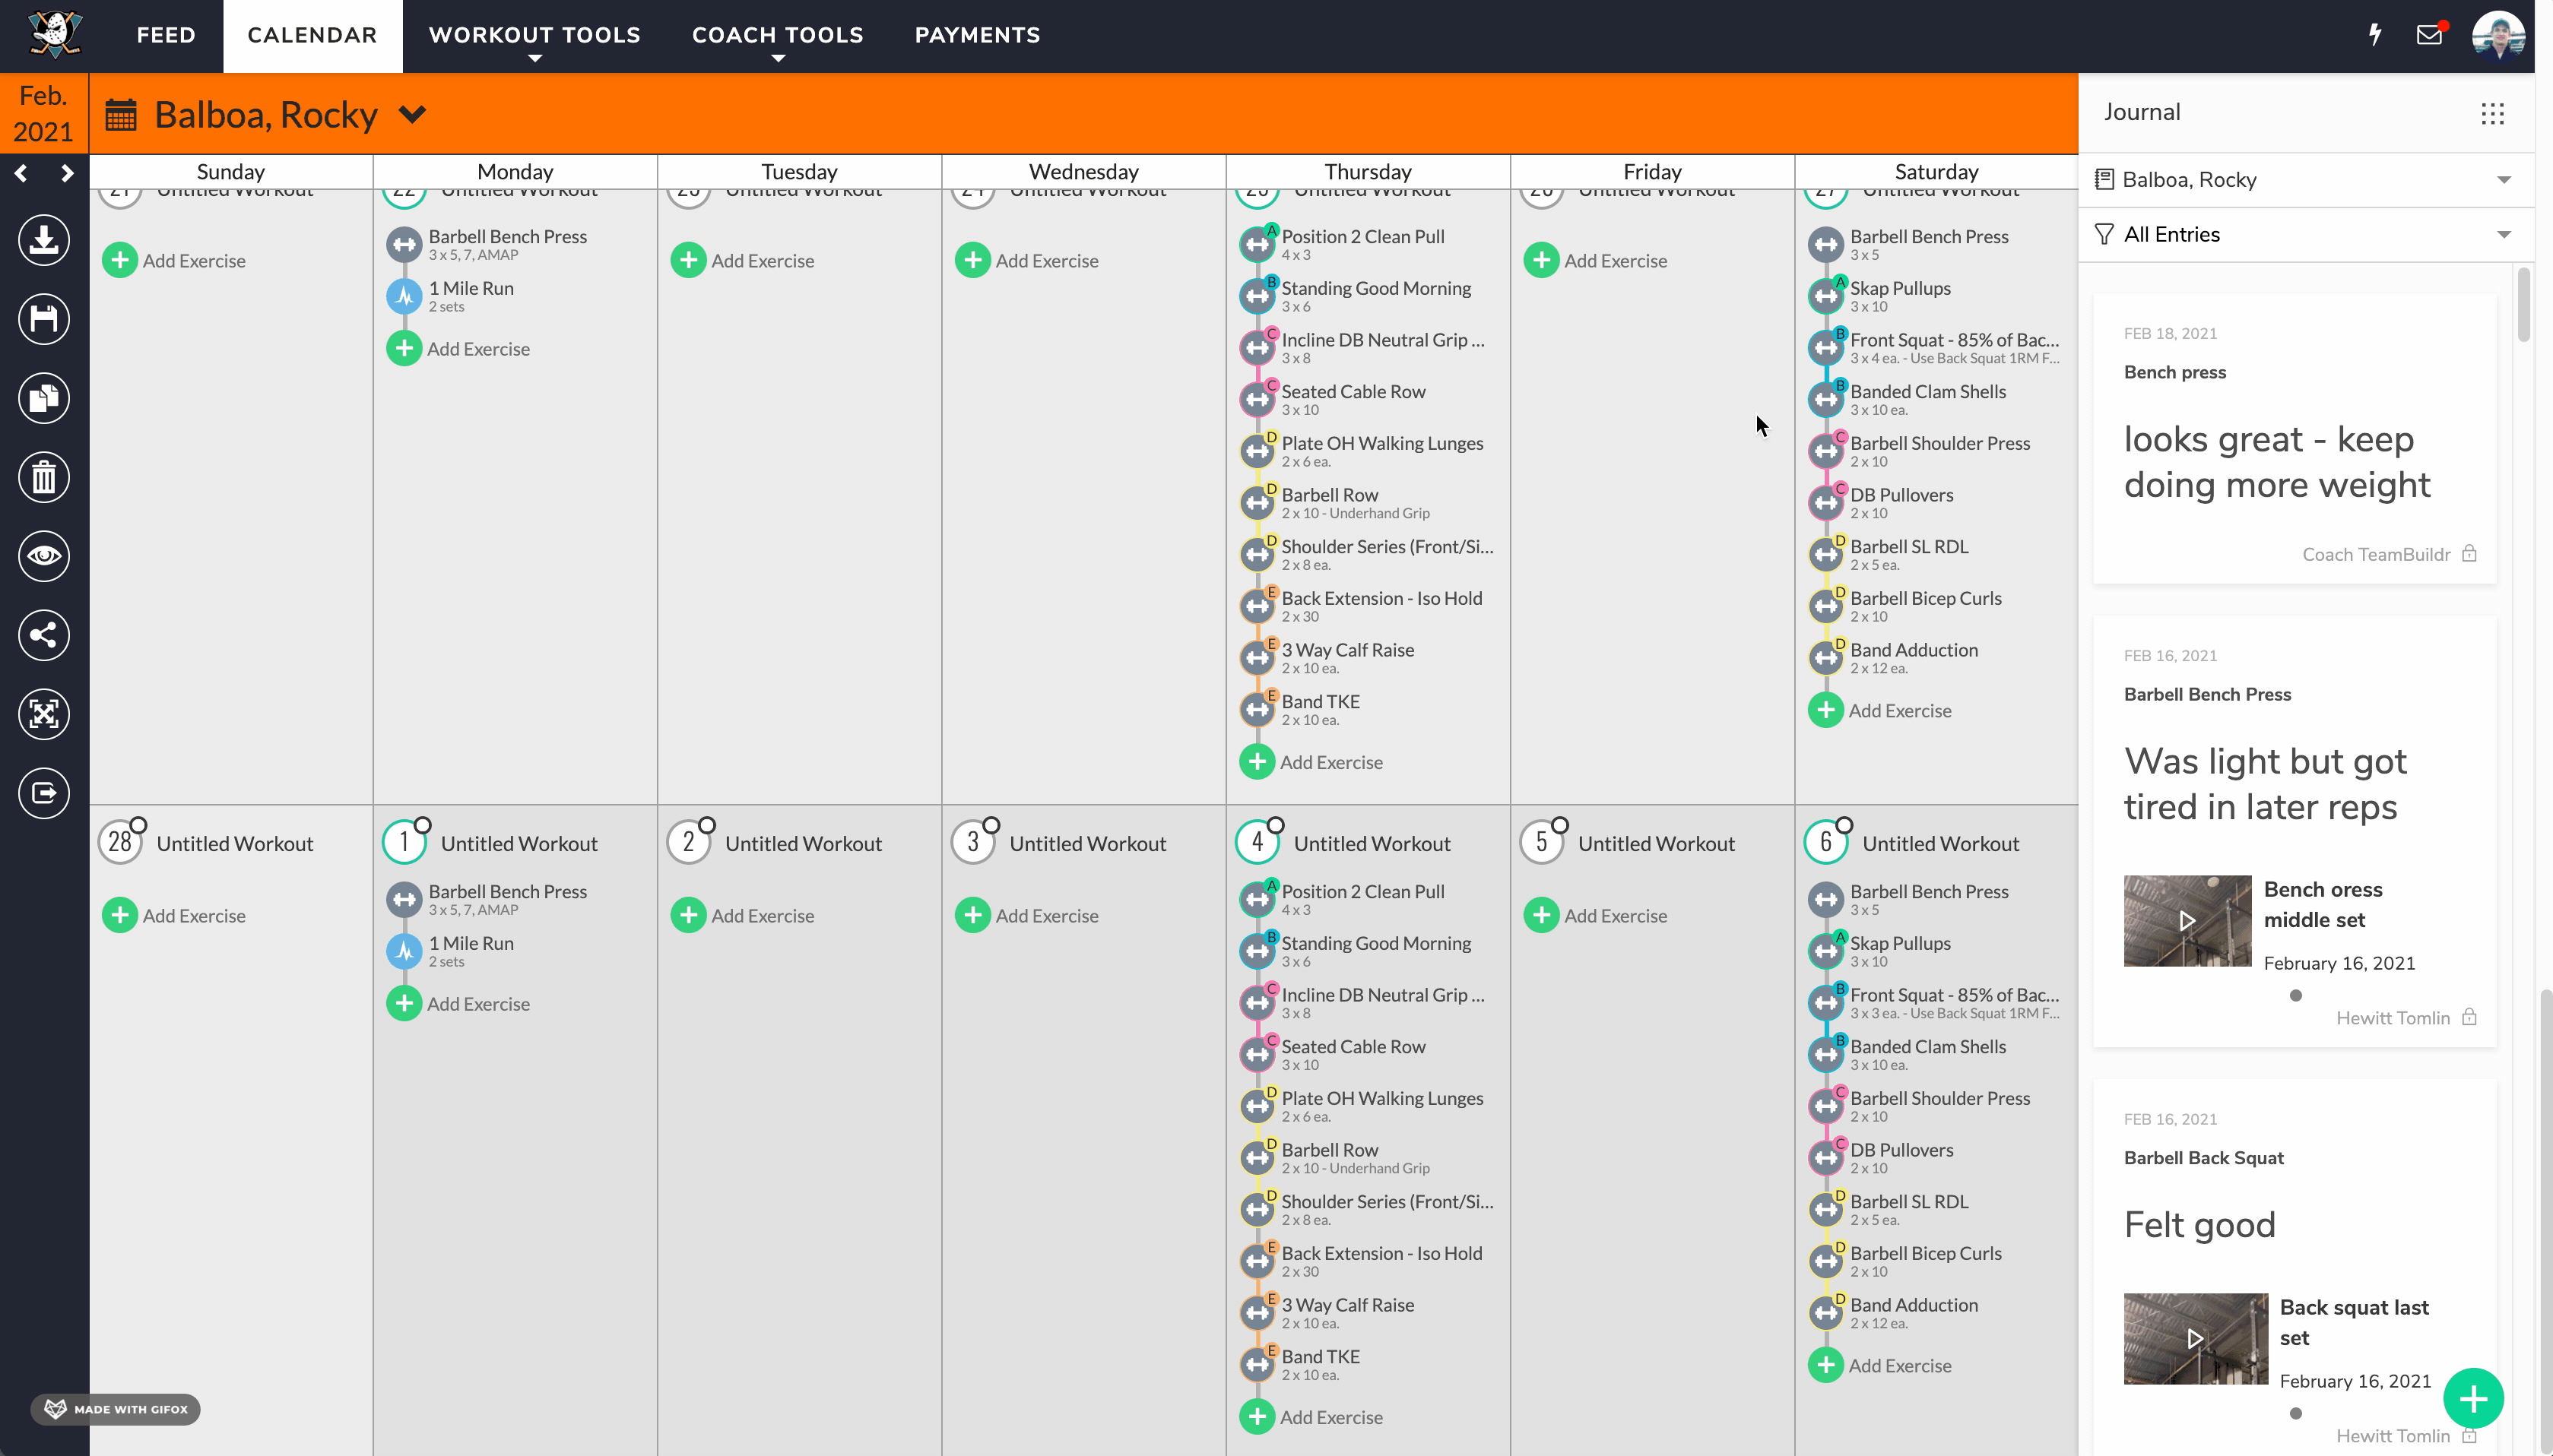Open the Coach Tools dropdown menu
This screenshot has width=2553, height=1456.
point(777,35)
